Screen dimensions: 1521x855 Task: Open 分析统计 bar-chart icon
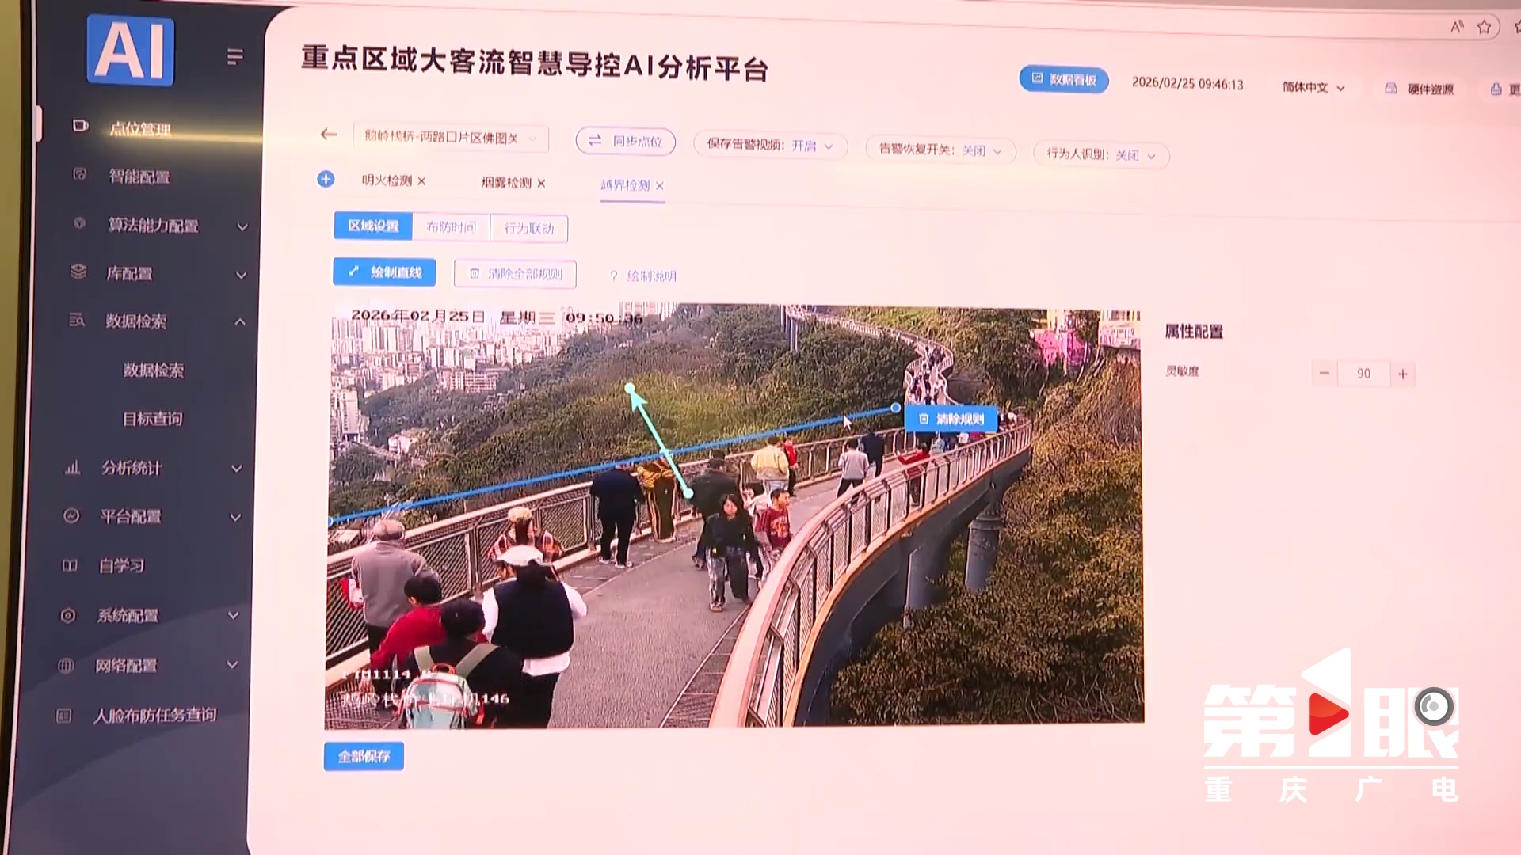pyautogui.click(x=71, y=468)
